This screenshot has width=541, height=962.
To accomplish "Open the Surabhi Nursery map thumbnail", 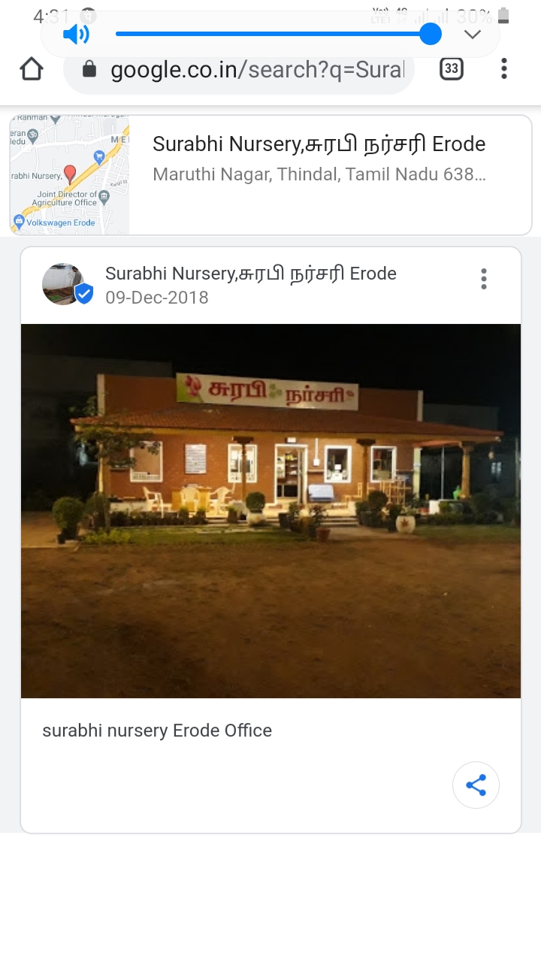I will pos(69,175).
